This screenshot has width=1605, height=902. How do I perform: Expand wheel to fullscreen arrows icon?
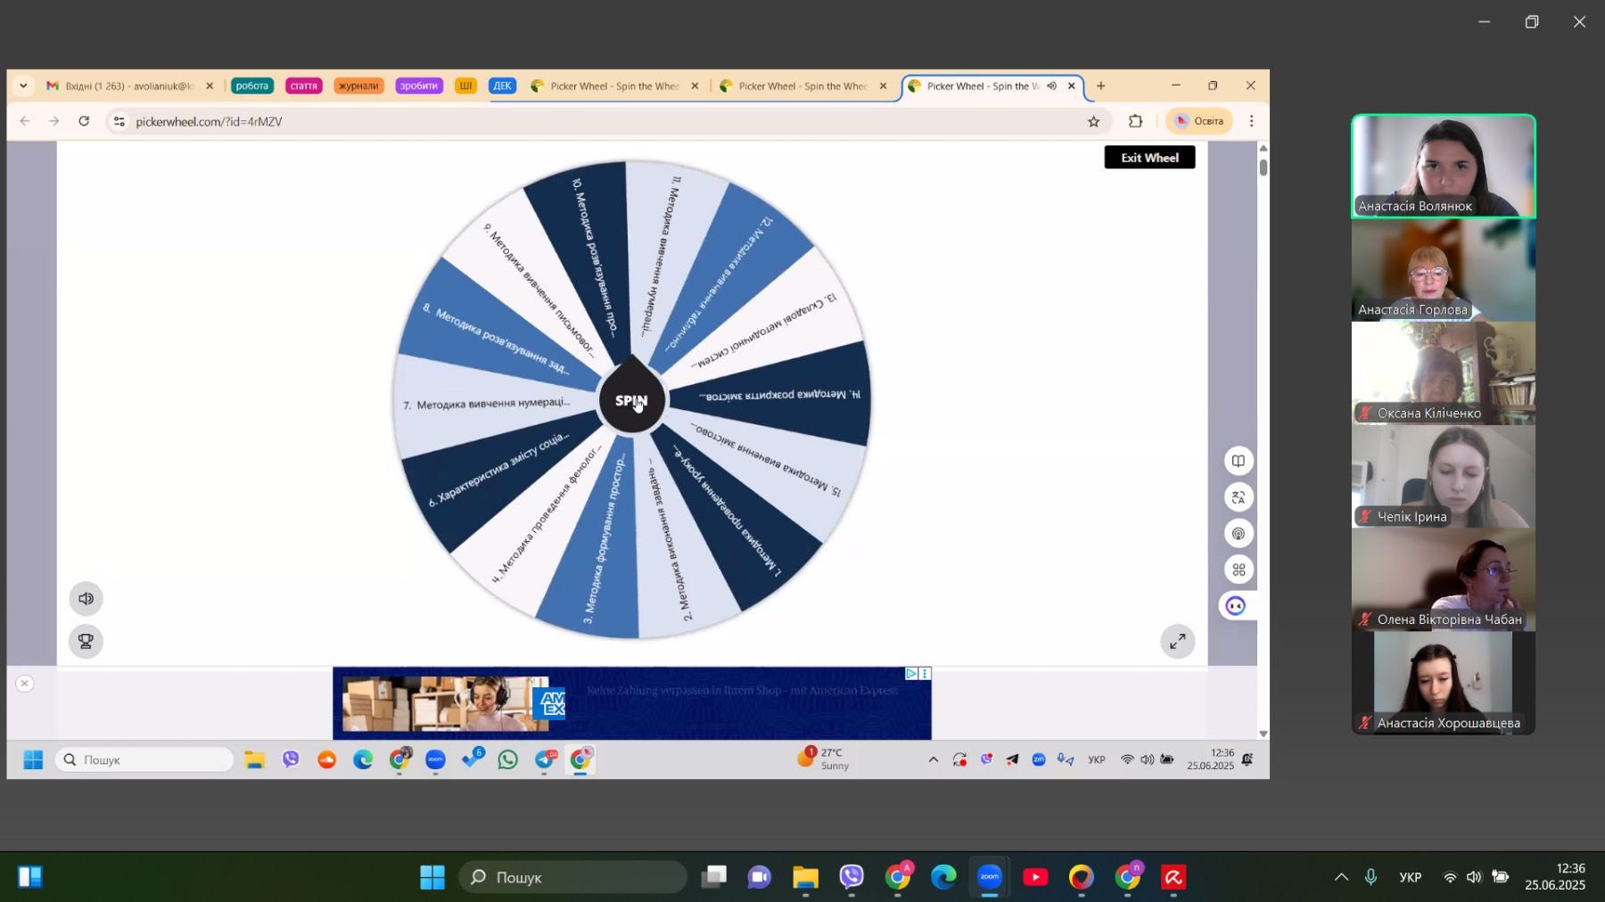pos(1178,641)
